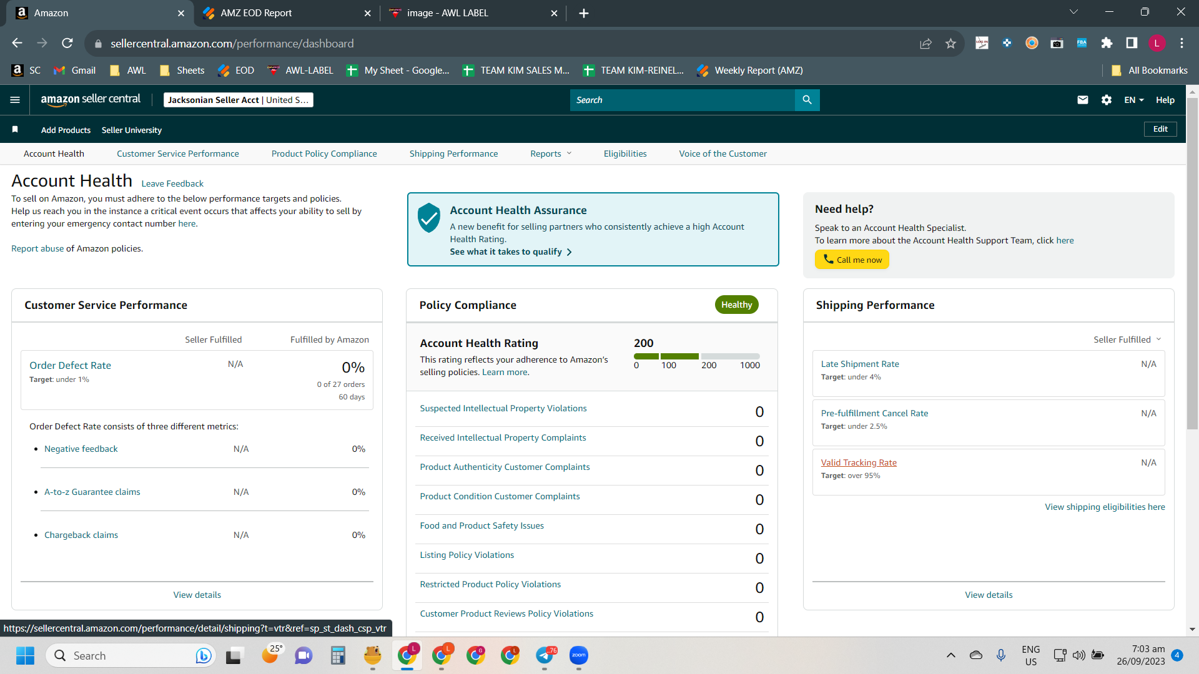The height and width of the screenshot is (674, 1199).
Task: Open the Jacksonian Seller Acct account switcher
Action: tap(238, 100)
